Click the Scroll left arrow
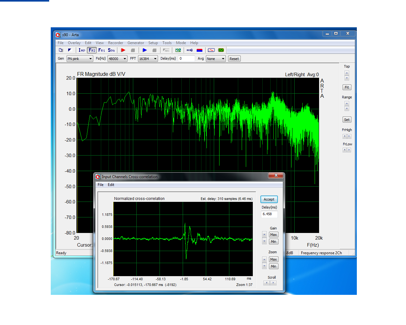 (x=267, y=283)
